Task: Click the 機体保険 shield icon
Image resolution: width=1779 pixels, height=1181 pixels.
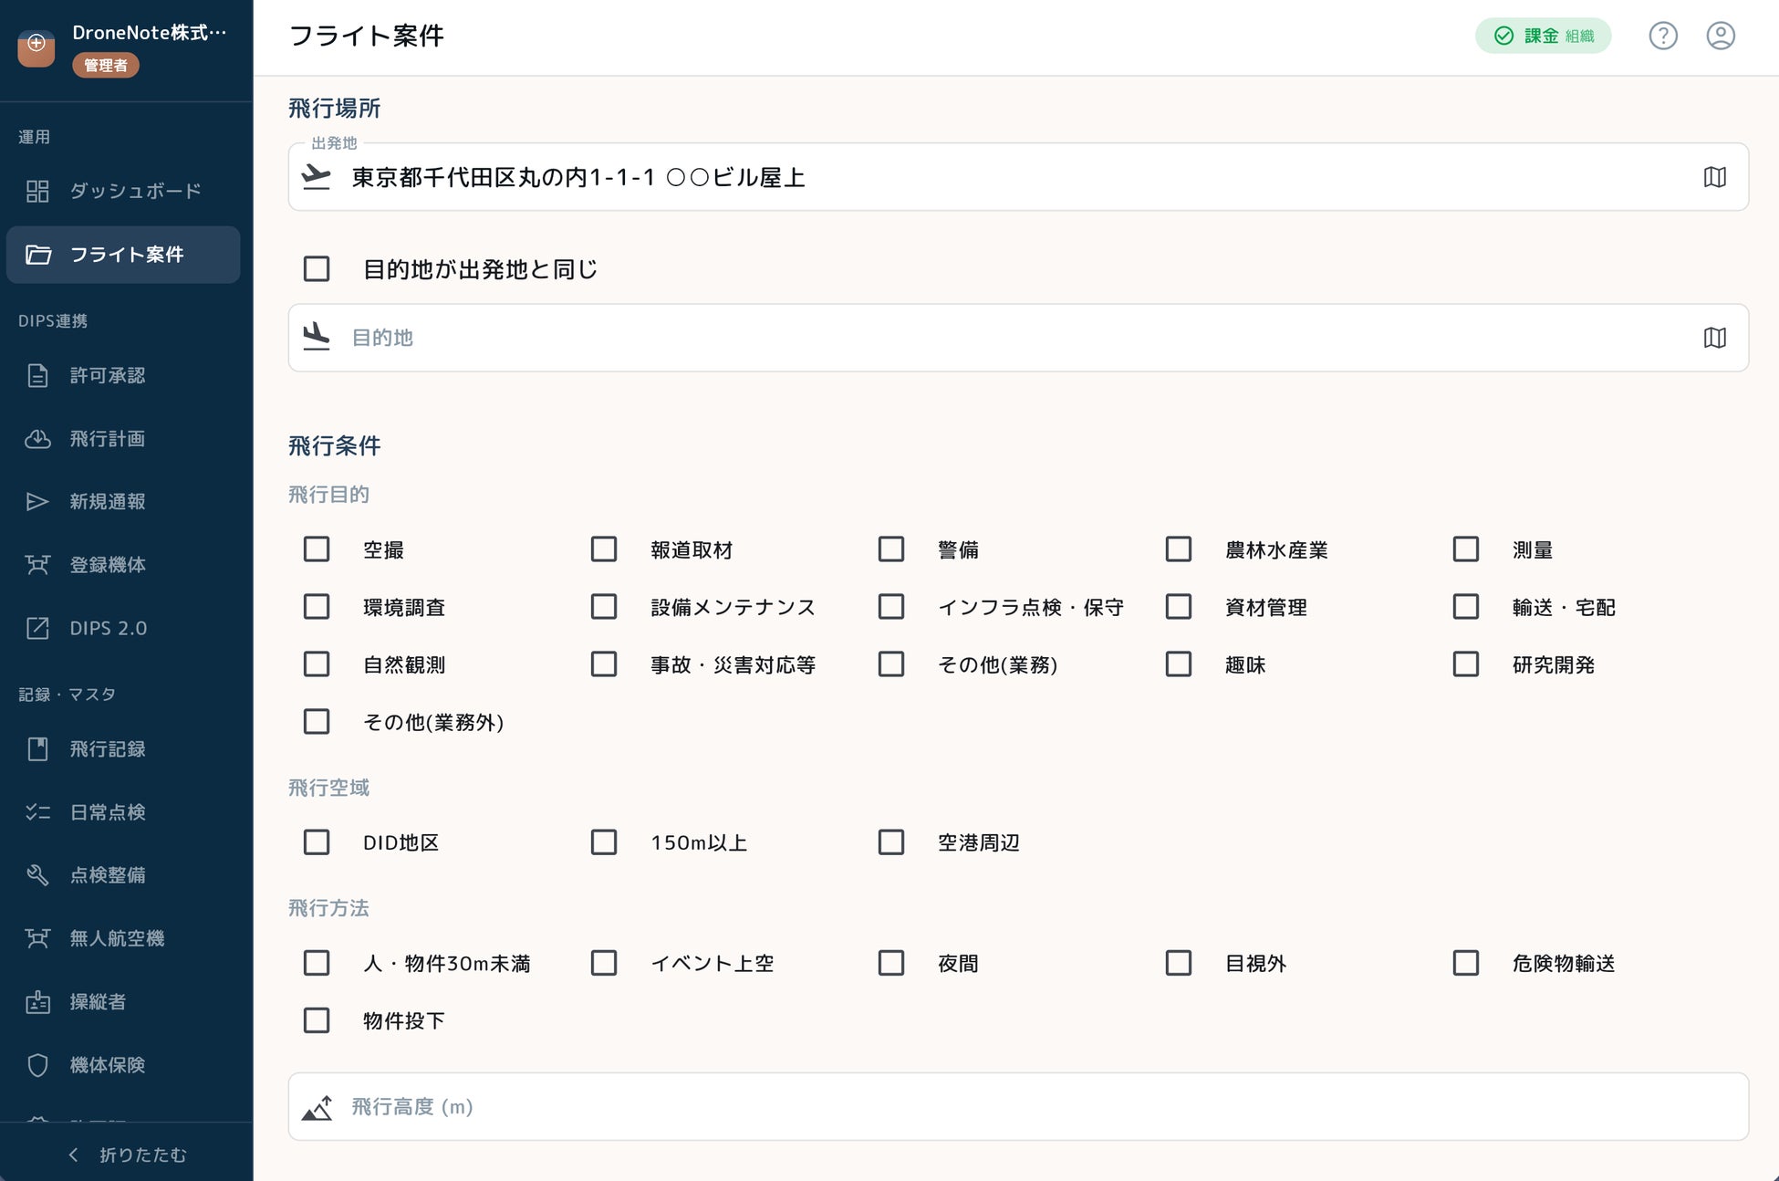Action: (37, 1065)
